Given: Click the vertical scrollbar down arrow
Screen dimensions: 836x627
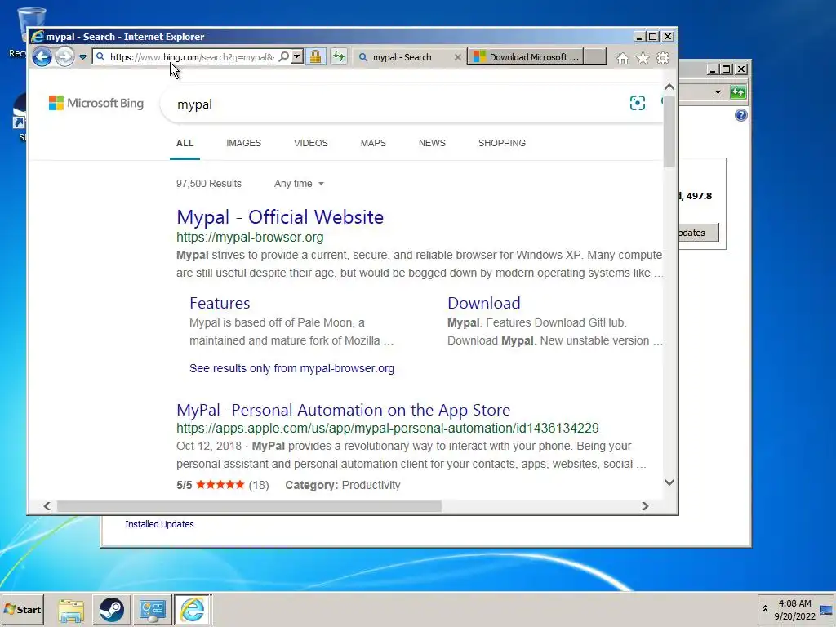Looking at the screenshot, I should 669,482.
